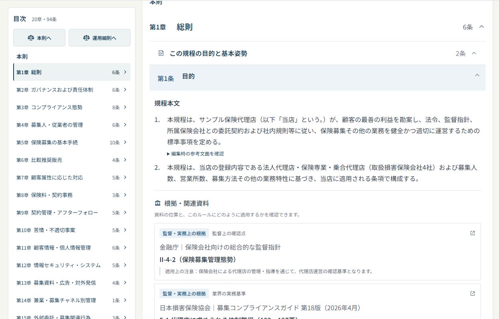Click chevron arrow in 第14章 sidebar row

click(125, 300)
